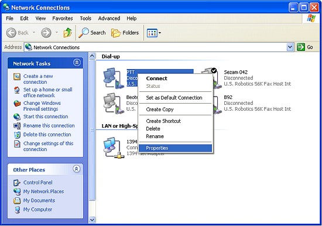This screenshot has width=322, height=226.
Task: Click Create a new connection link
Action: pos(38,79)
